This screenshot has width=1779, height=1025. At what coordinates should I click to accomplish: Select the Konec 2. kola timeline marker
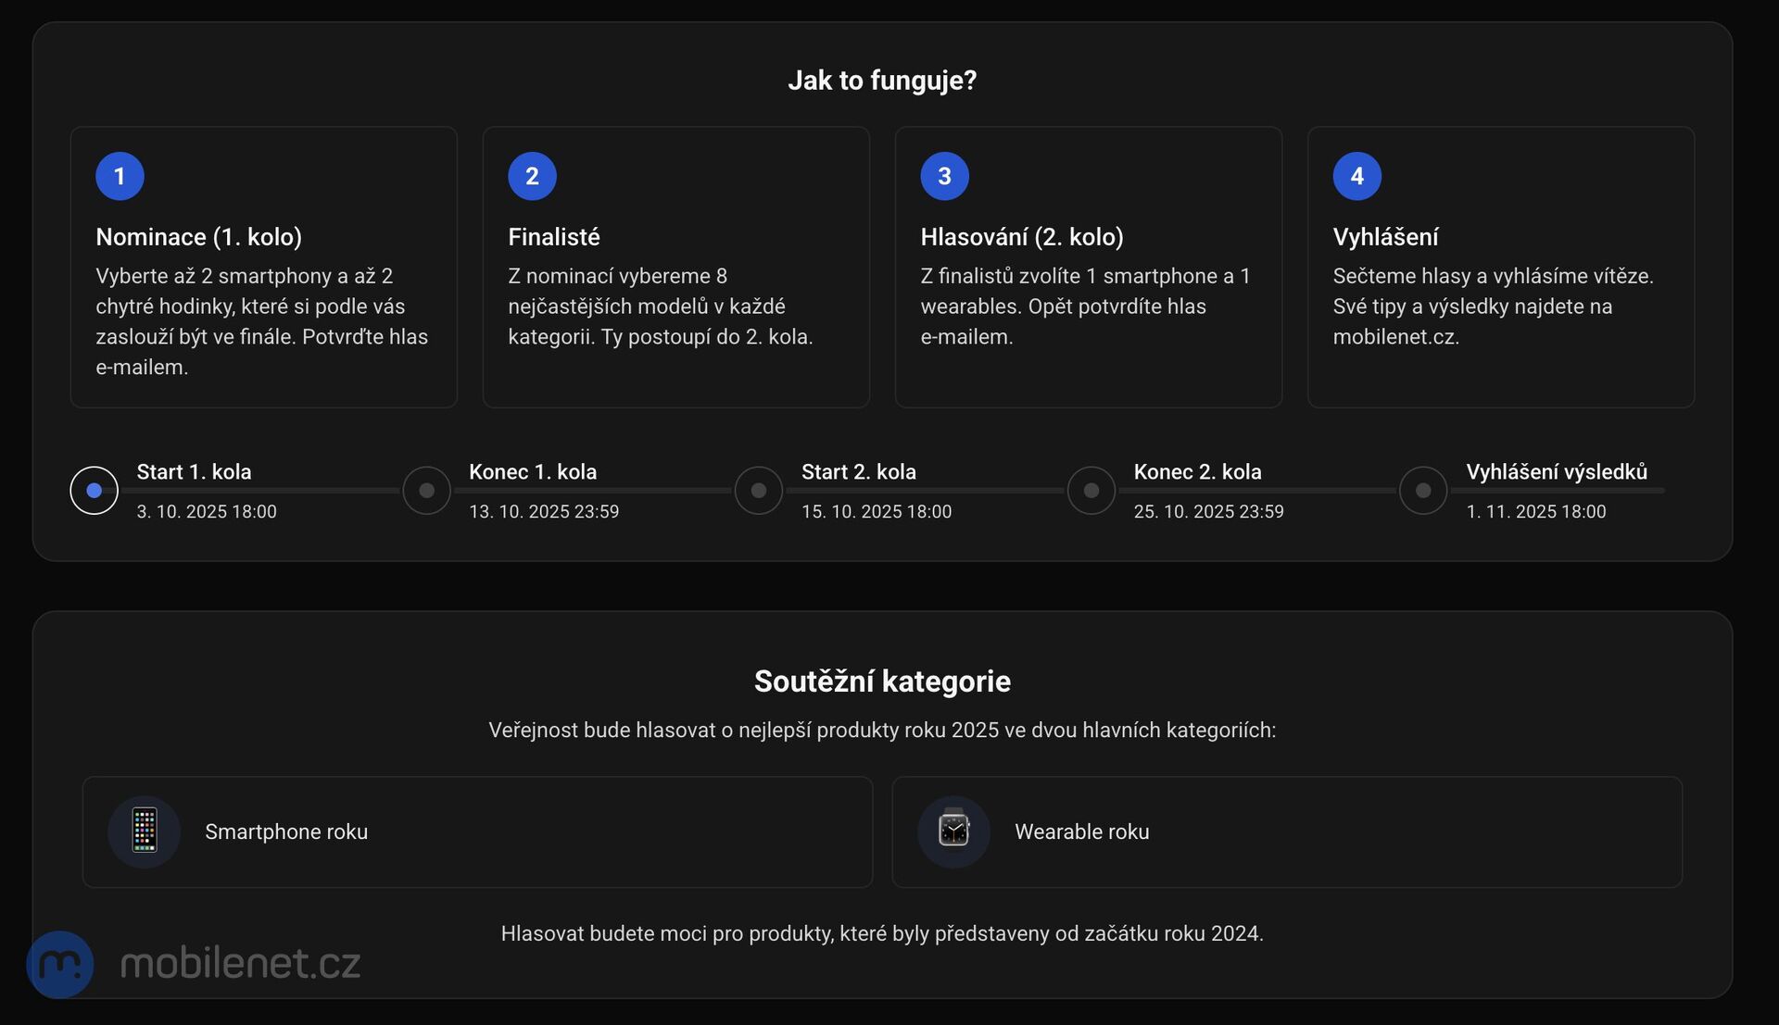pyautogui.click(x=1091, y=491)
